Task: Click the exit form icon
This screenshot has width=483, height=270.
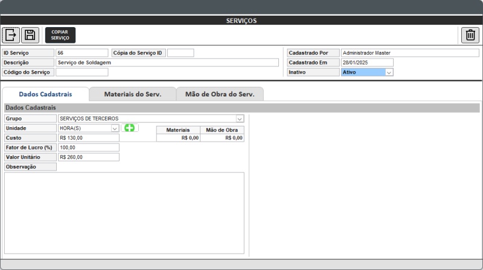Action: coord(11,35)
